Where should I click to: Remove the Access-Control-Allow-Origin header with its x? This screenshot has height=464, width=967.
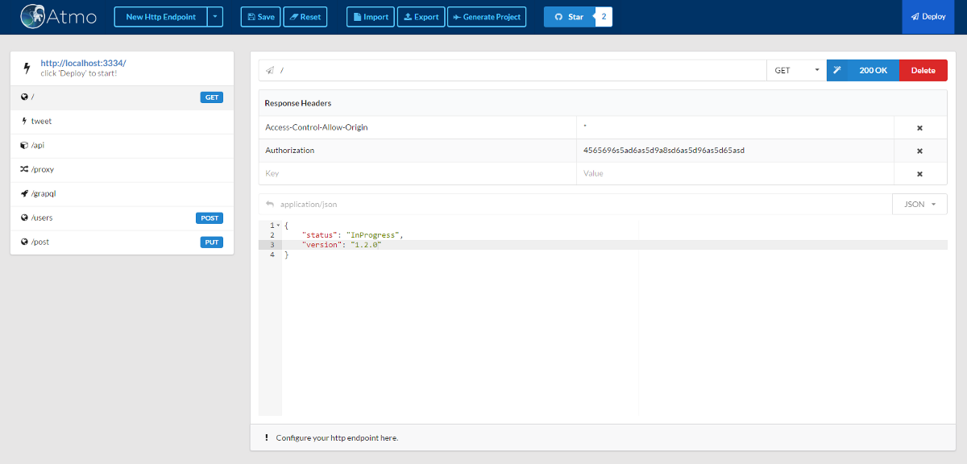coord(919,128)
